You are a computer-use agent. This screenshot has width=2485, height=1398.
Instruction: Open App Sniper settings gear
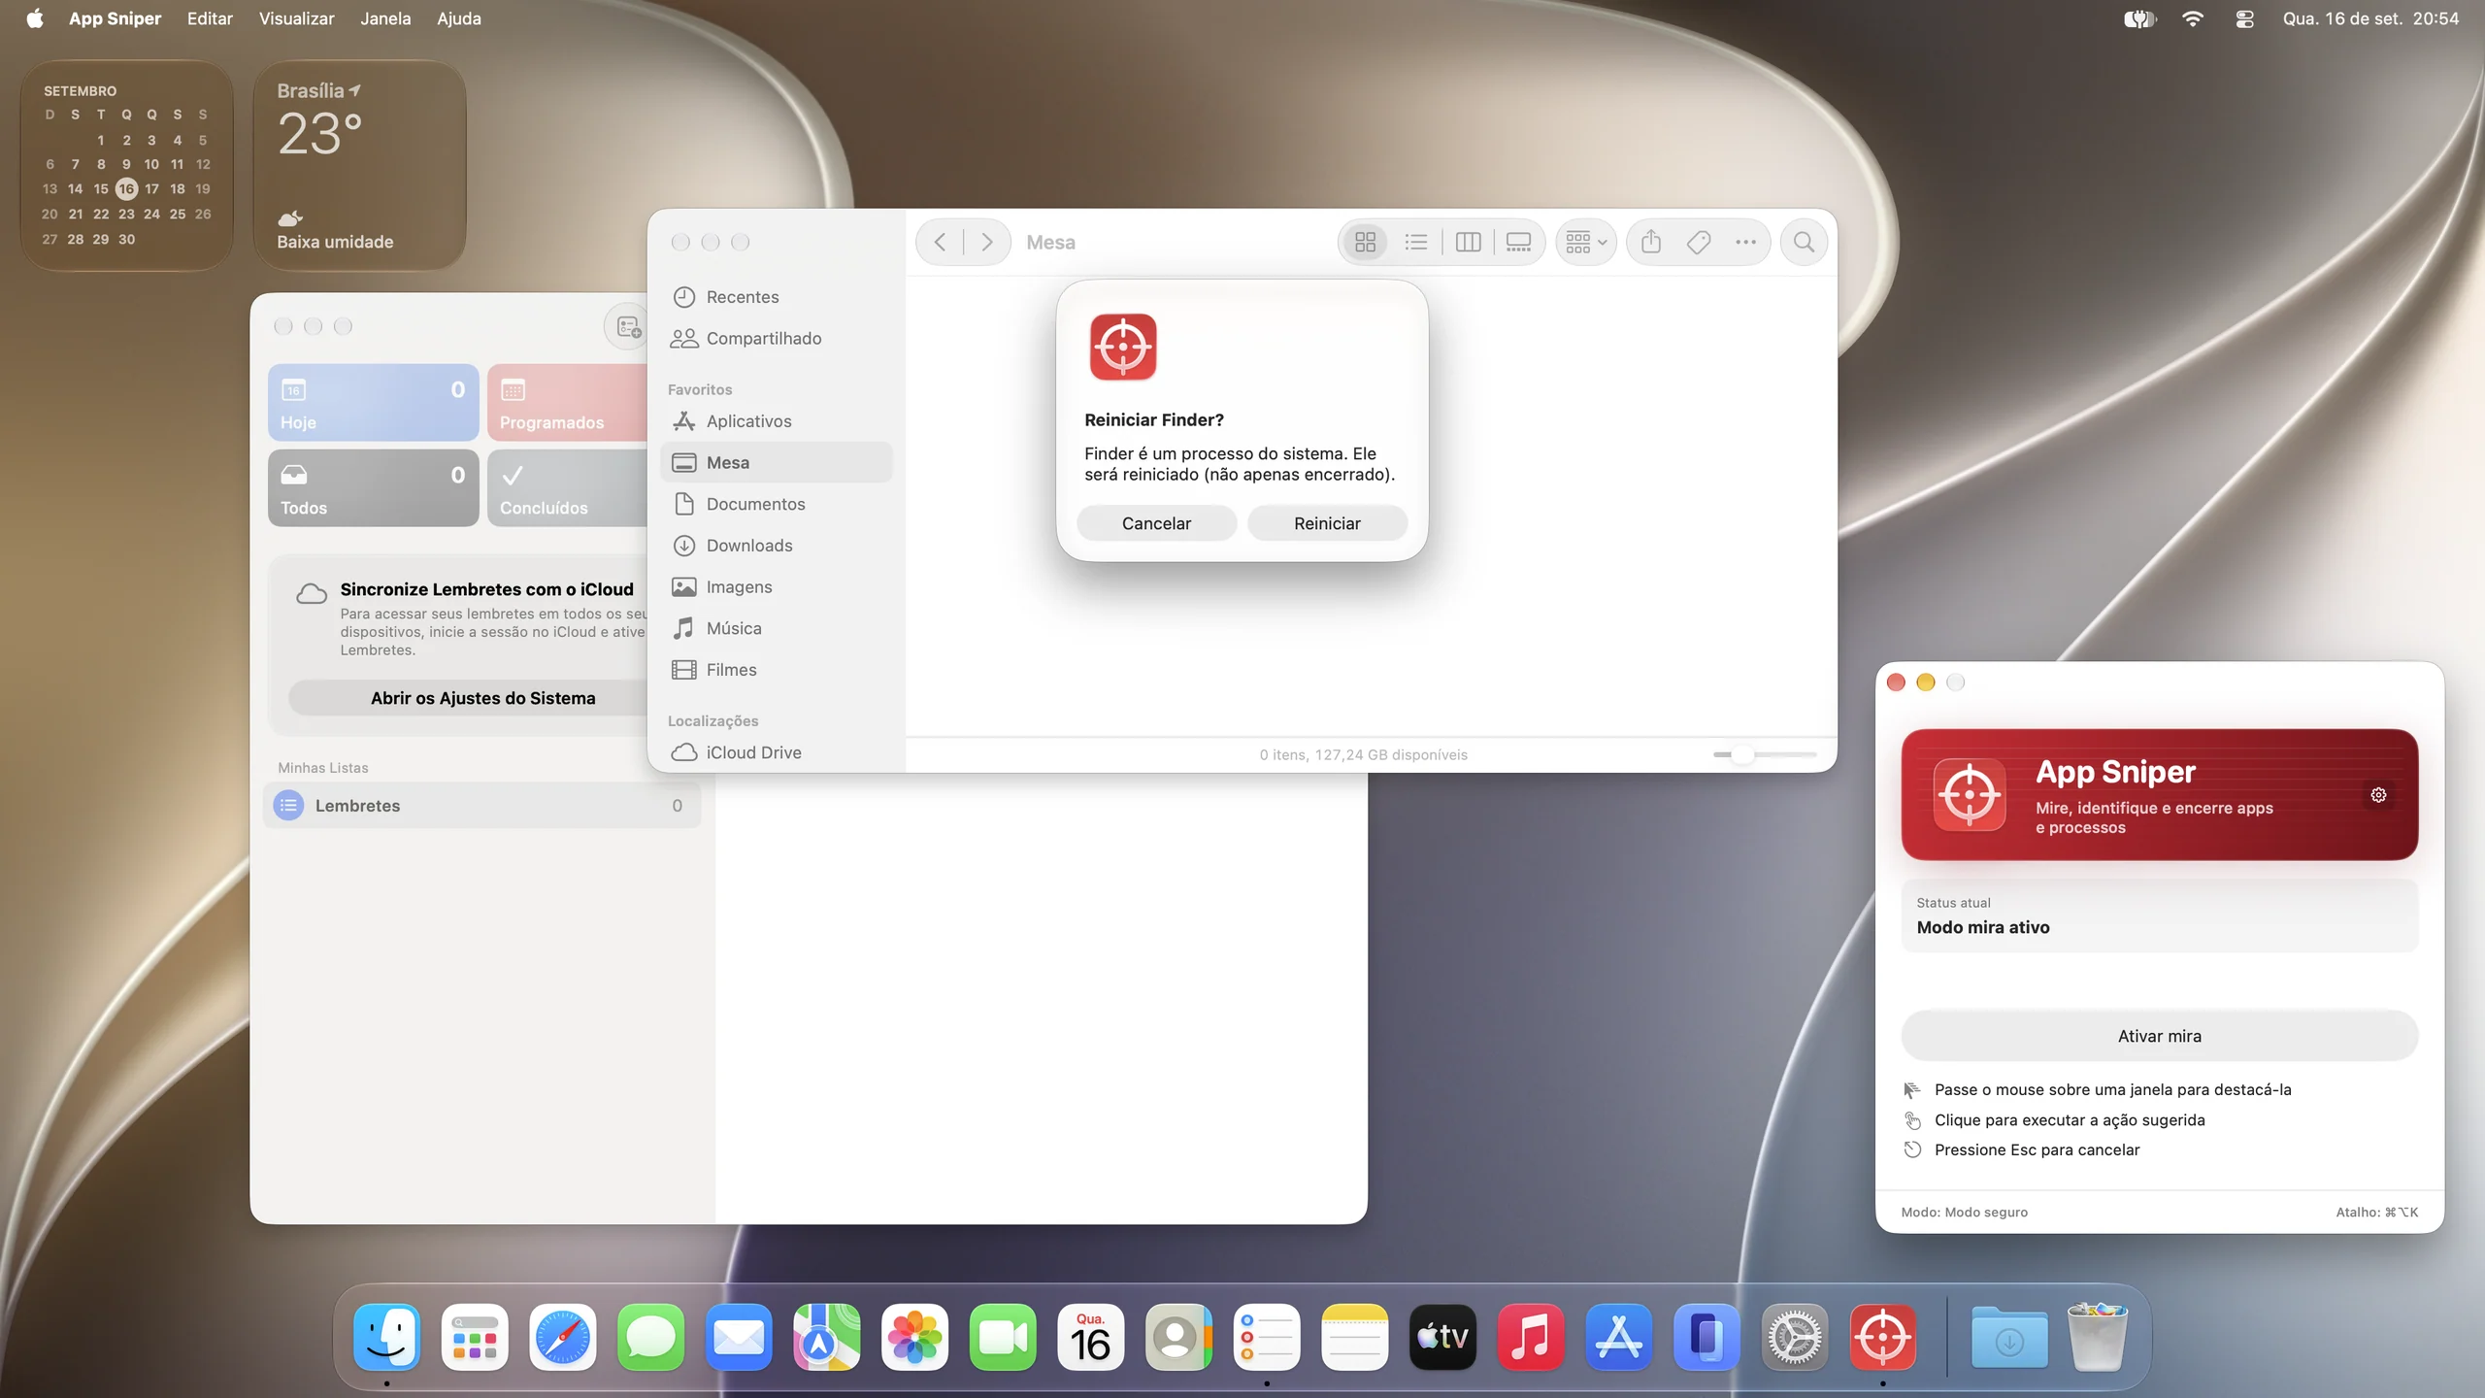tap(2378, 795)
